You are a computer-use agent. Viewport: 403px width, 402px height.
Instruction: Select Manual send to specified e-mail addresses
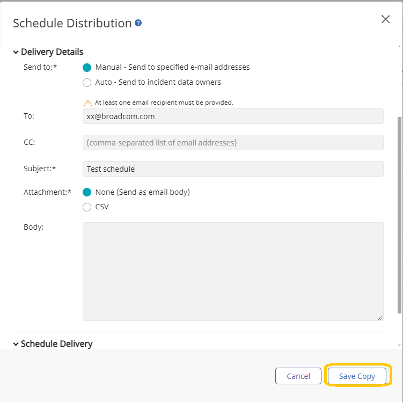[x=87, y=68]
